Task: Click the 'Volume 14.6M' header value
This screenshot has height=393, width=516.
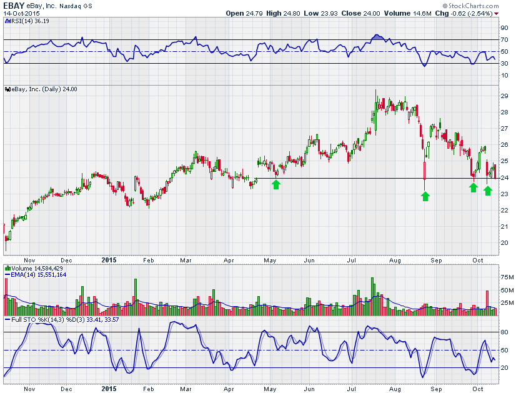Action: 407,14
